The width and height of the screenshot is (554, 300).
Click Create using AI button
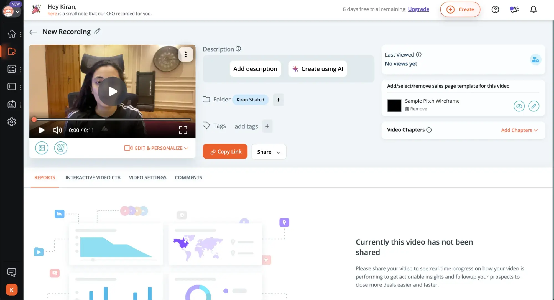tap(318, 69)
